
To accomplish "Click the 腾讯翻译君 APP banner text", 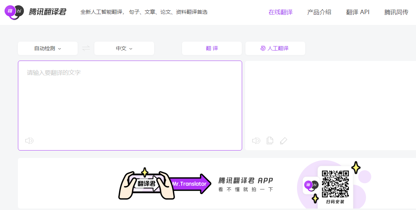I will click(x=246, y=181).
